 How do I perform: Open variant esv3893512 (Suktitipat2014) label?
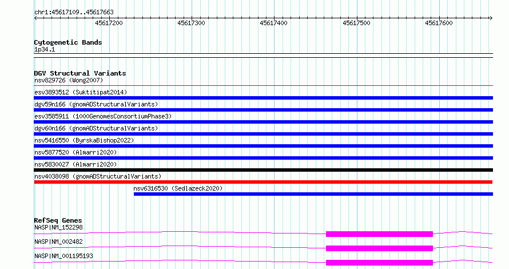click(81, 92)
